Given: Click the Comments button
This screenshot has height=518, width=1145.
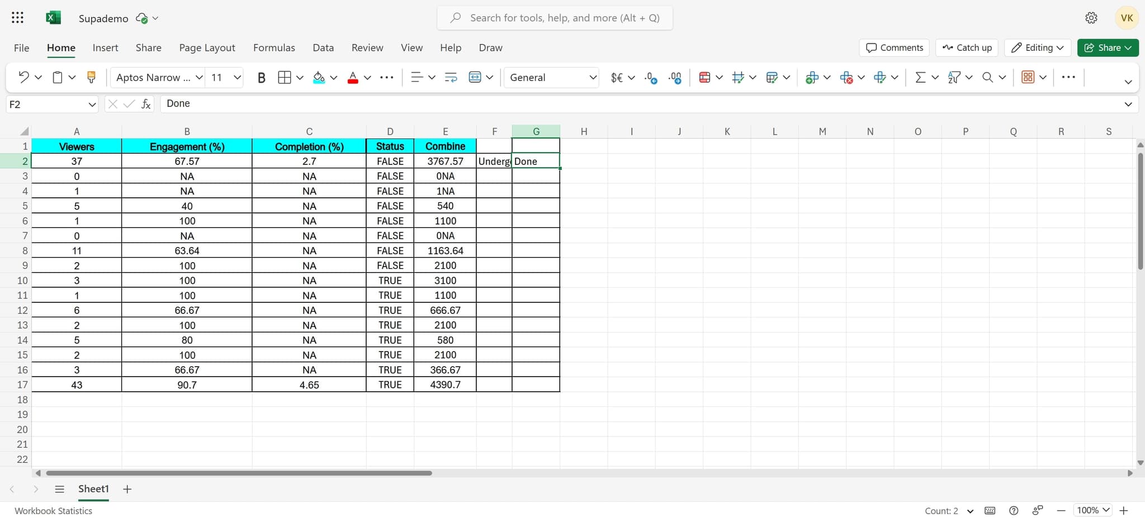Looking at the screenshot, I should [894, 47].
